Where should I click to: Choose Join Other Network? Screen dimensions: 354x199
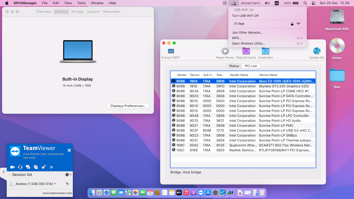pos(267,33)
